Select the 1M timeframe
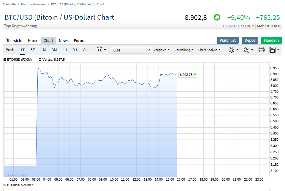The image size is (285, 191). tap(43, 50)
